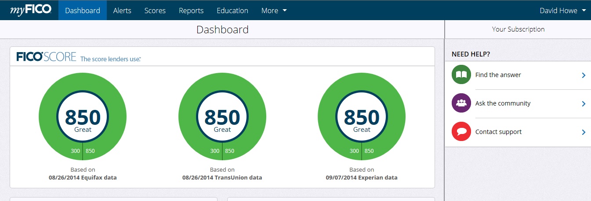This screenshot has height=201, width=591.
Task: Open the Scores menu item
Action: [155, 11]
